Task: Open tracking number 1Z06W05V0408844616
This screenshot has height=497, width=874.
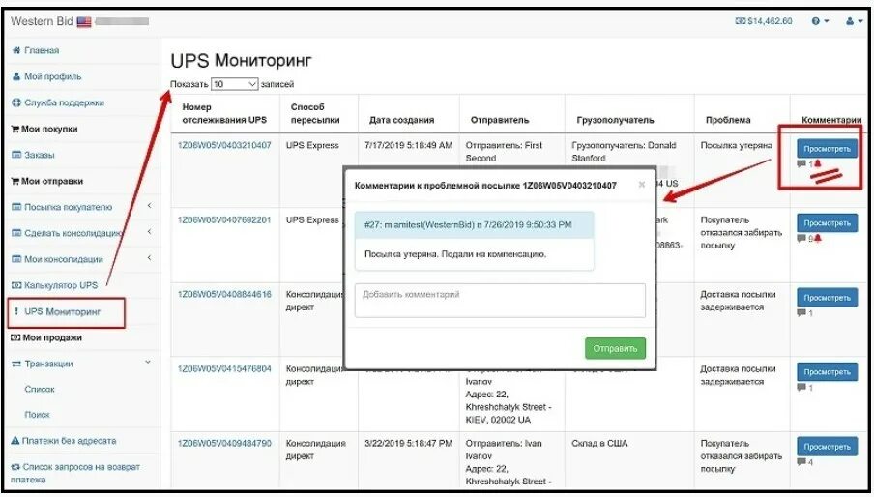Action: [x=224, y=294]
